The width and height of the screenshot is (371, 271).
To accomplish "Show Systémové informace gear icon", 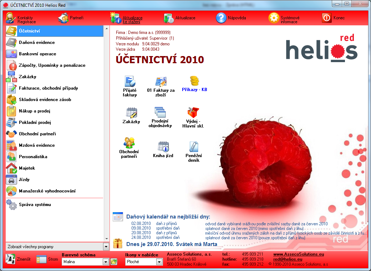I will click(x=274, y=18).
